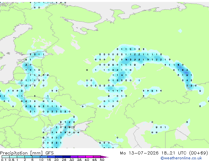The image size is (209, 161).
Task: Select the 30–35 mm purple legend swatch
Action: (74, 157)
